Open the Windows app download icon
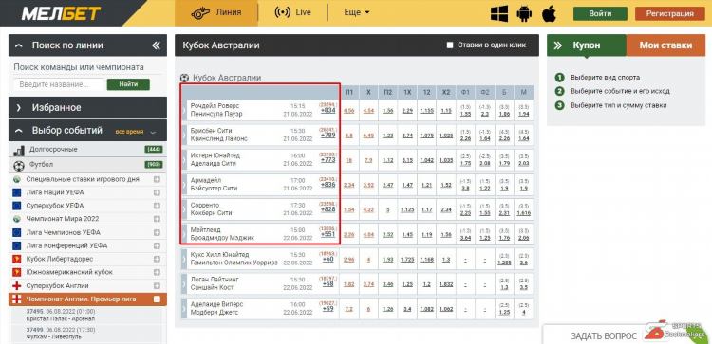 click(499, 13)
